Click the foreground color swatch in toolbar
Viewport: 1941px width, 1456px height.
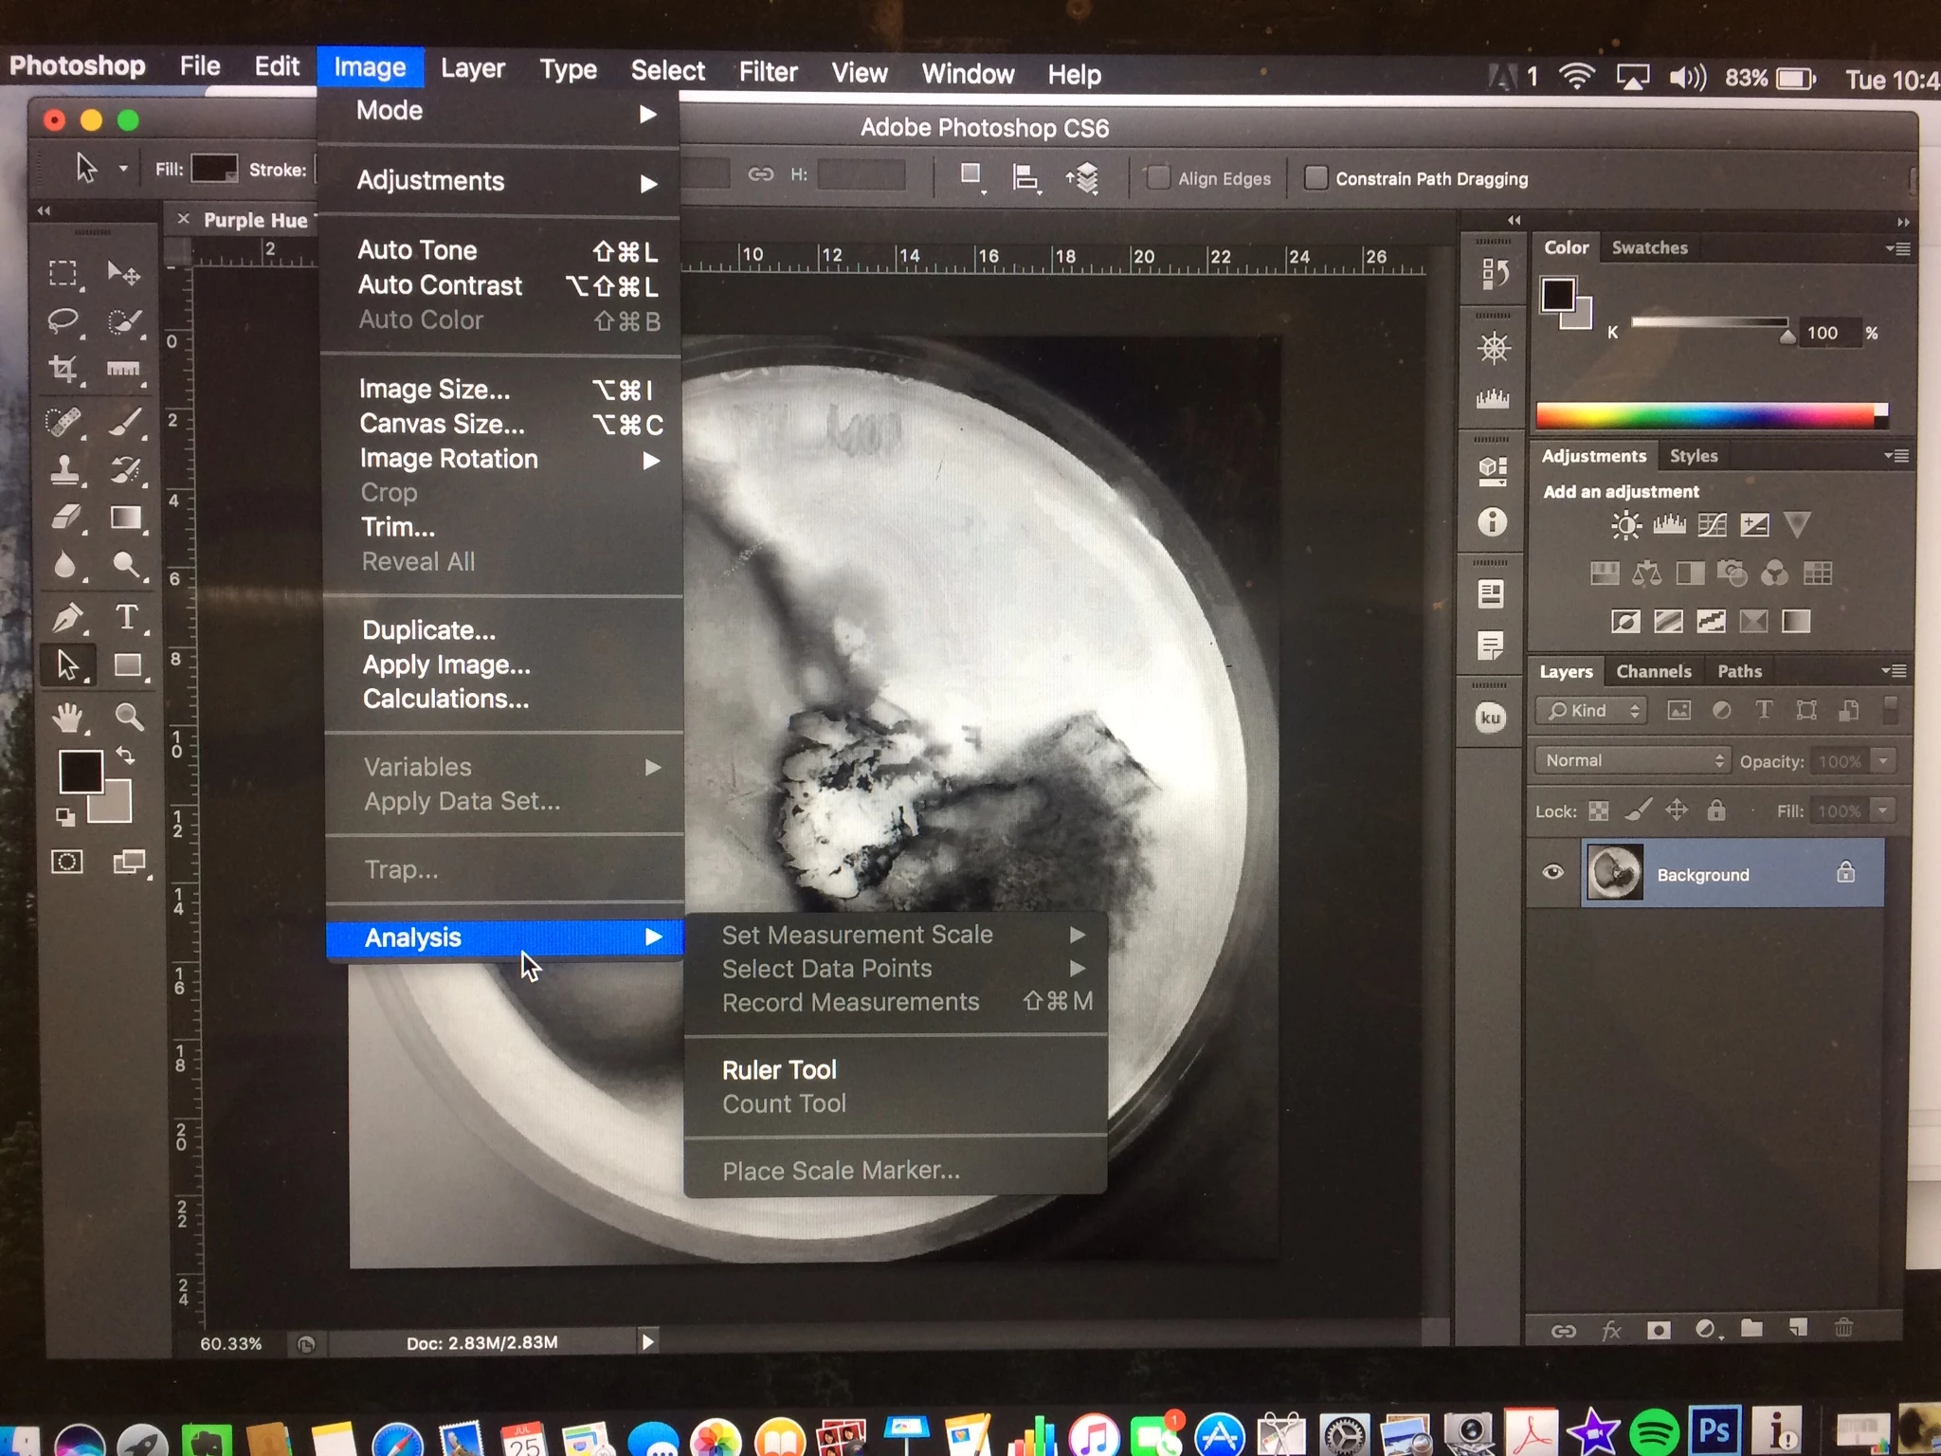click(x=81, y=772)
